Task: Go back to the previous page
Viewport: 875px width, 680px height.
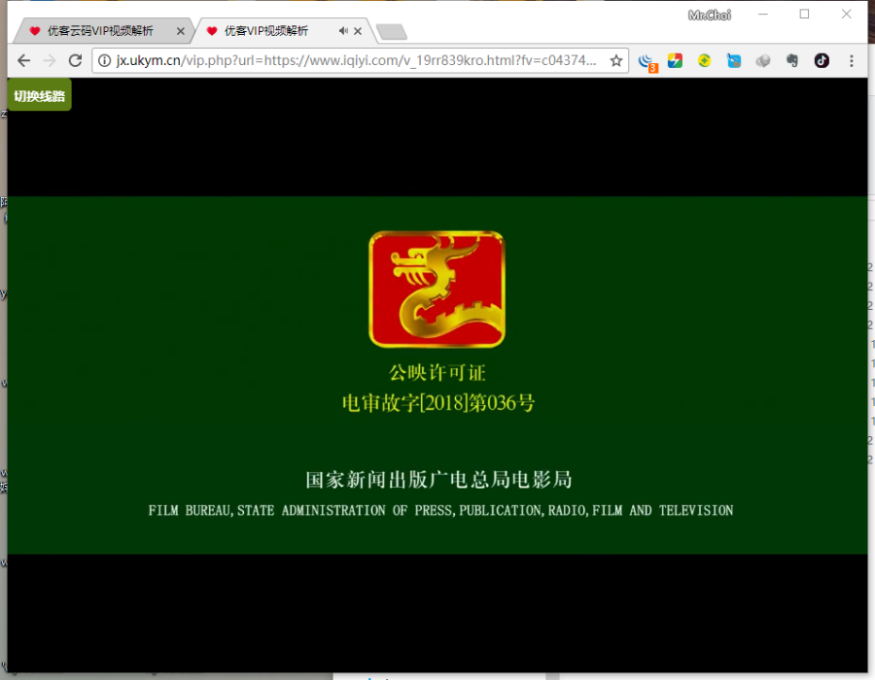Action: [x=23, y=60]
